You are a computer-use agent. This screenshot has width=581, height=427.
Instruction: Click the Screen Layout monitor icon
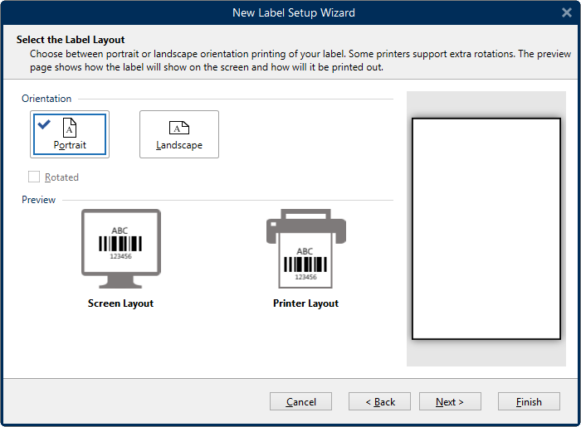(121, 241)
